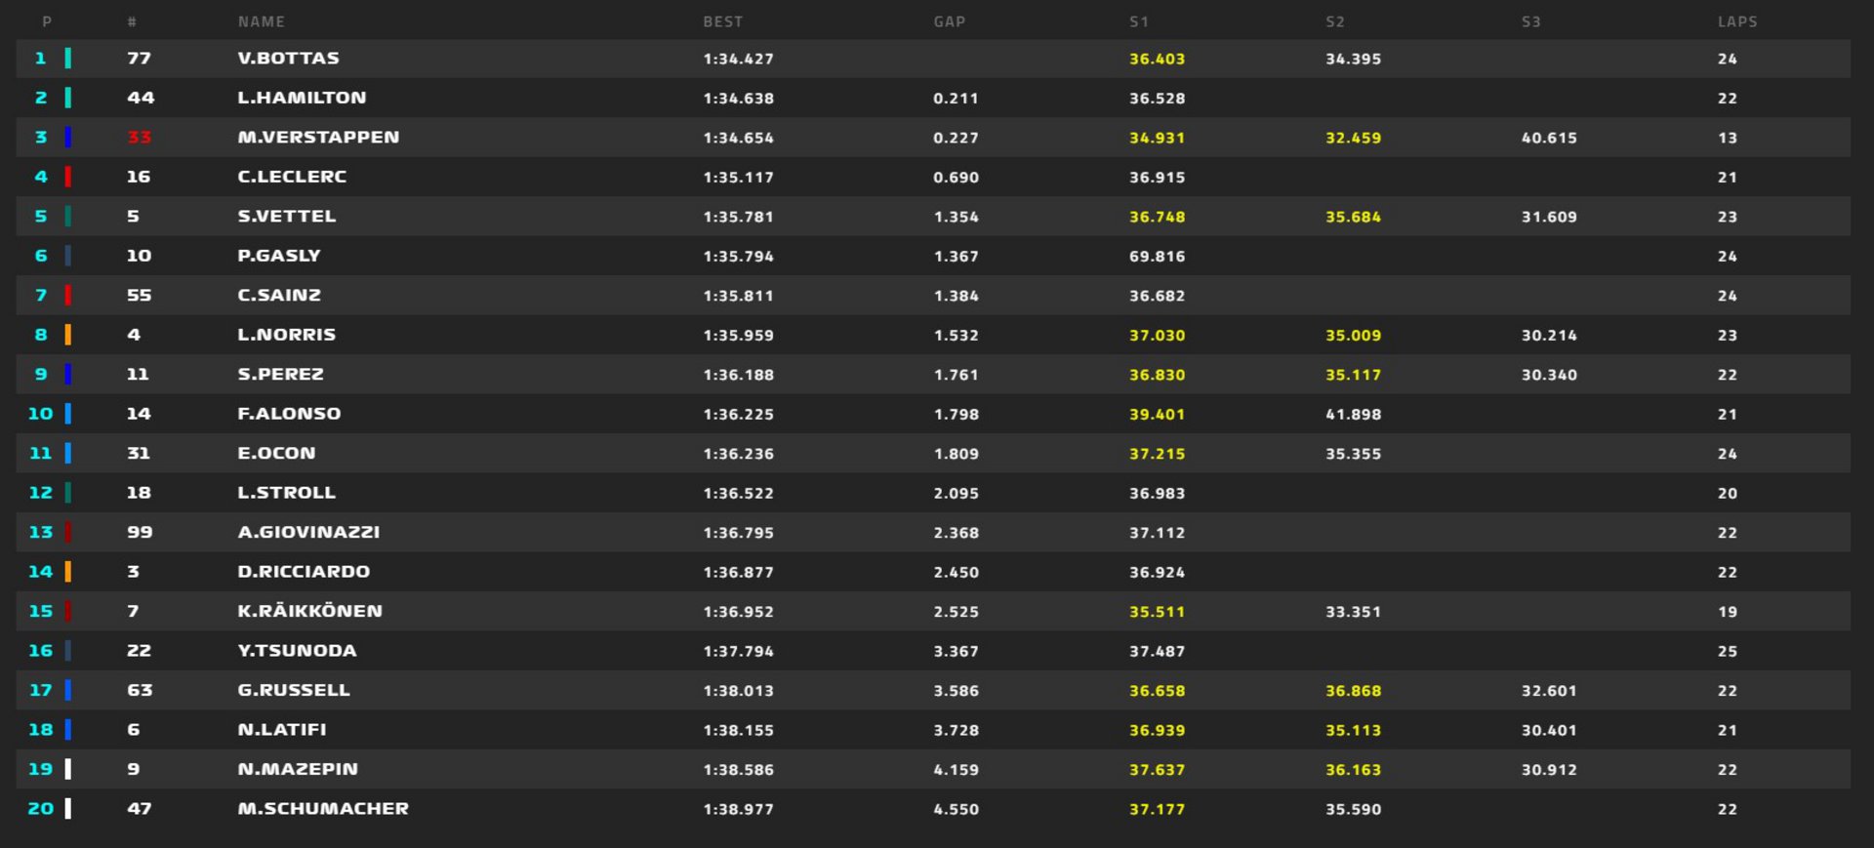Click Norris's orange team color bar
Viewport: 1874px width, 848px height.
[68, 335]
